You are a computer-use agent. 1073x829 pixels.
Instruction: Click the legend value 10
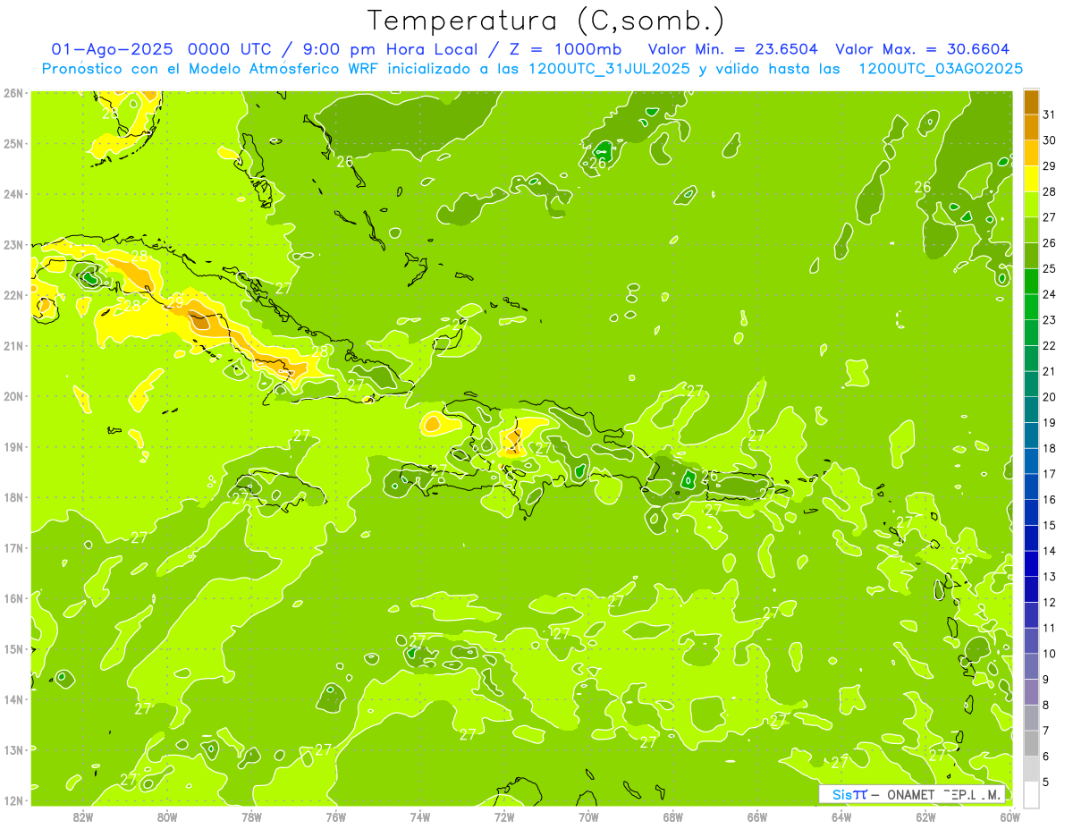[1050, 654]
